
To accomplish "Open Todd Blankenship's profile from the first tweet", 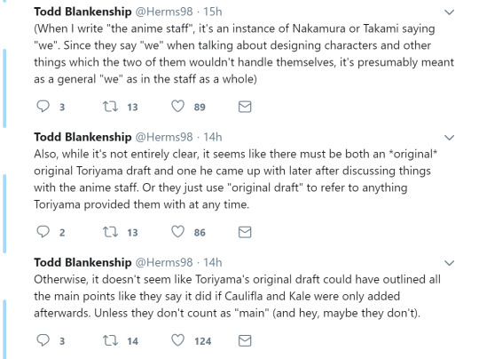I will 82,12.
